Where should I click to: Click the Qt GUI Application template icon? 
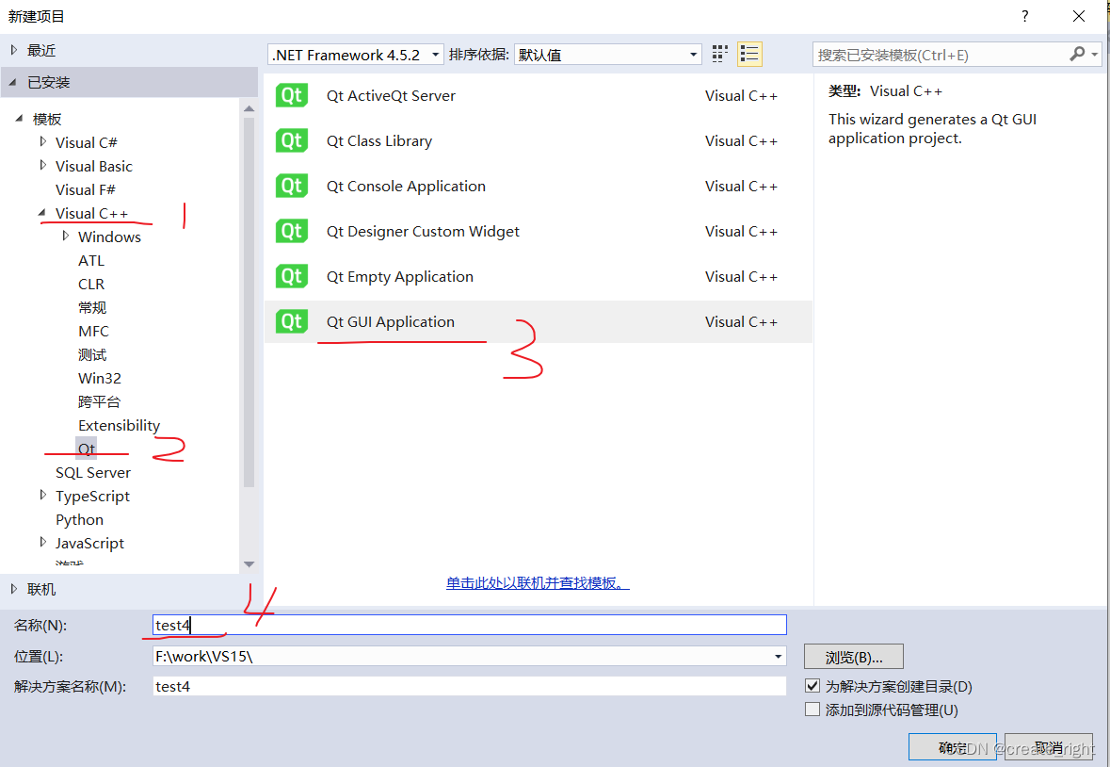(x=292, y=322)
